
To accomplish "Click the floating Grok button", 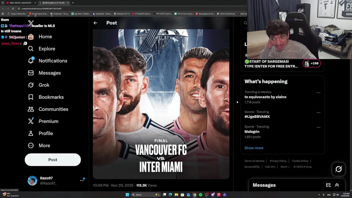I will click(x=339, y=169).
